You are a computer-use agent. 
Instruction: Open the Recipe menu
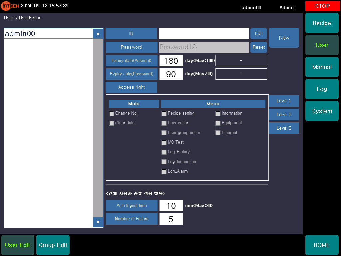click(322, 23)
